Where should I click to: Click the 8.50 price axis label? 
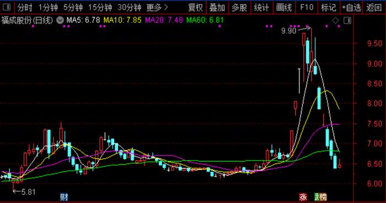[x=374, y=84]
